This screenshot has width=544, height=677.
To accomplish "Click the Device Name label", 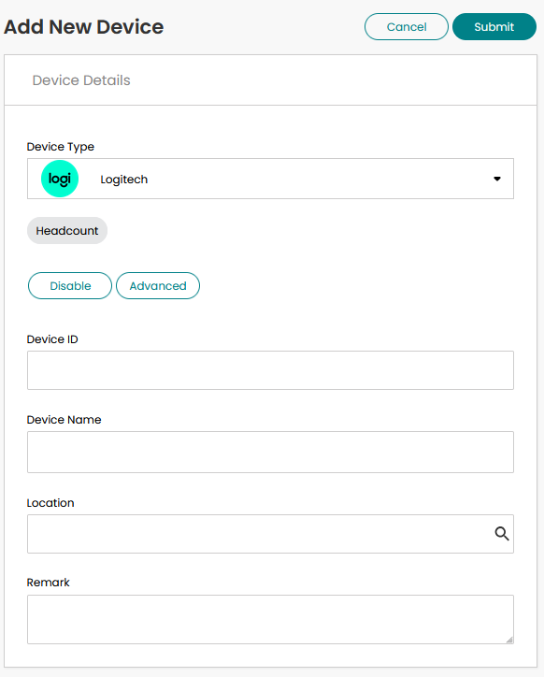I will [x=64, y=420].
